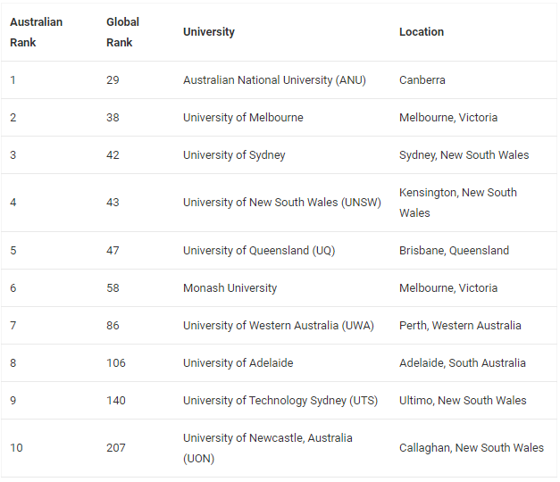Image resolution: width=560 pixels, height=482 pixels.
Task: Select University of New South Wales (UNSW)
Action: (281, 203)
